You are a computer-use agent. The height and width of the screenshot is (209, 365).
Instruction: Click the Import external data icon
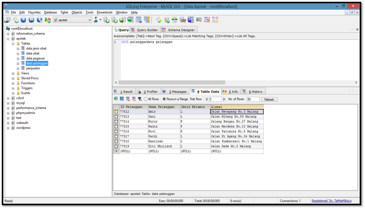pyautogui.click(x=106, y=20)
